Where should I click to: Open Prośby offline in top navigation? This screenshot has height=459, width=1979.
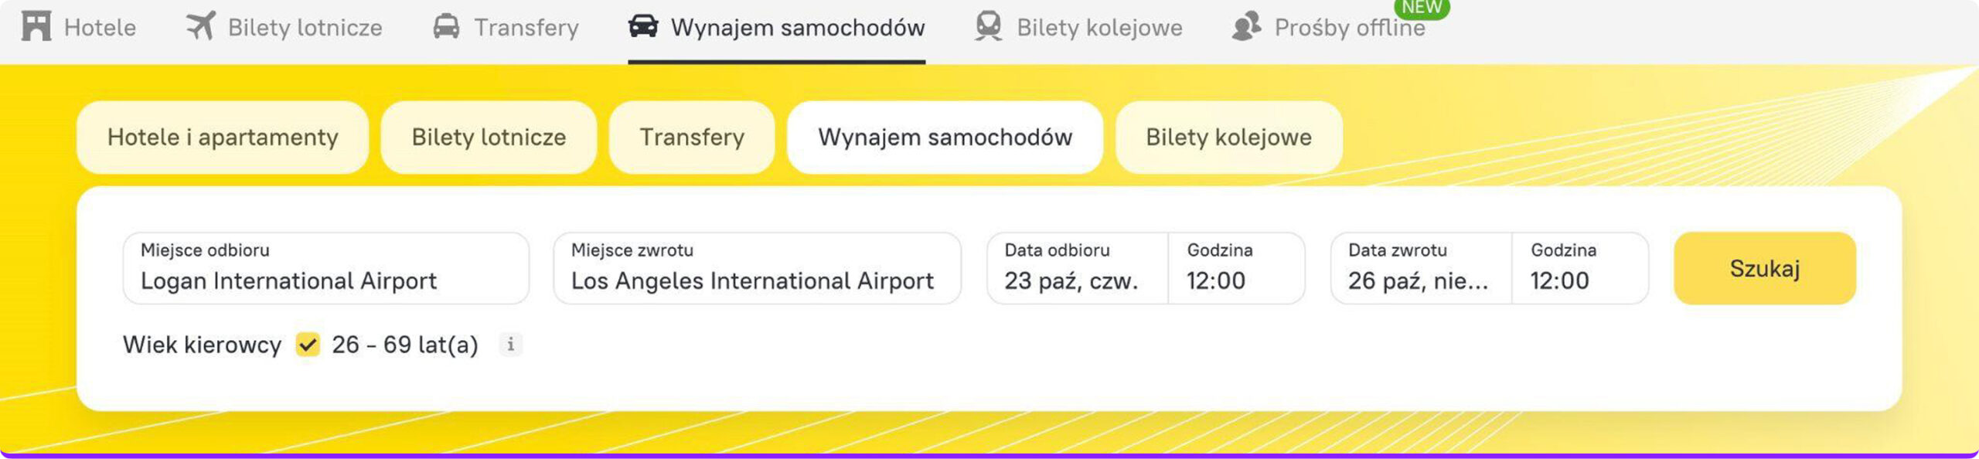1349,28
